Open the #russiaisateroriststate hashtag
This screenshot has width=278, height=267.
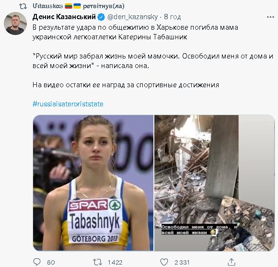[x=68, y=104]
